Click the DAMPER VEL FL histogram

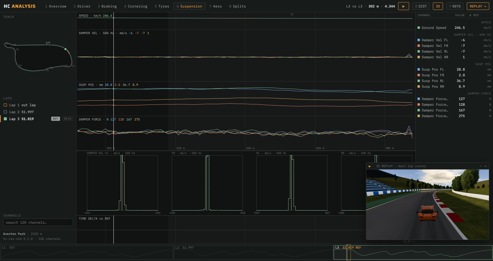[122, 183]
